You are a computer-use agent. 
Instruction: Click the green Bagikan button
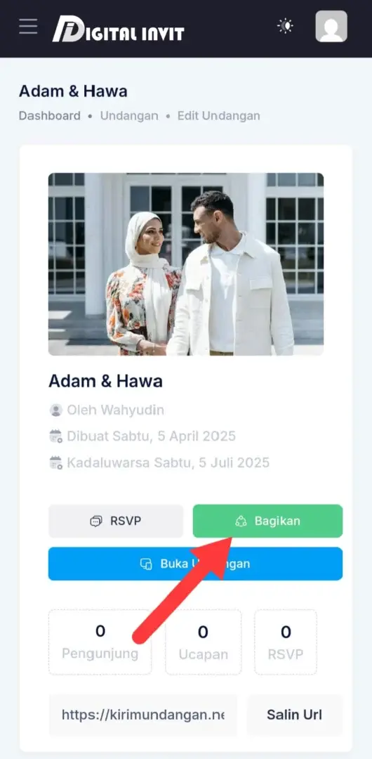tap(267, 521)
